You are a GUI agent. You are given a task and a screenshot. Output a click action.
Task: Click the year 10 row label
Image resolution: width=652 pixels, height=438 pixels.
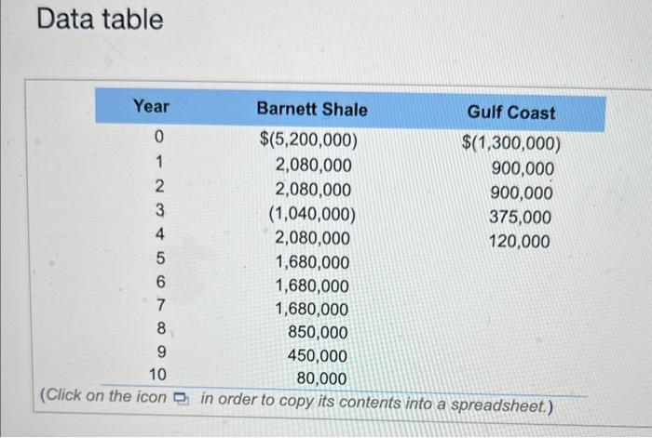coord(157,375)
